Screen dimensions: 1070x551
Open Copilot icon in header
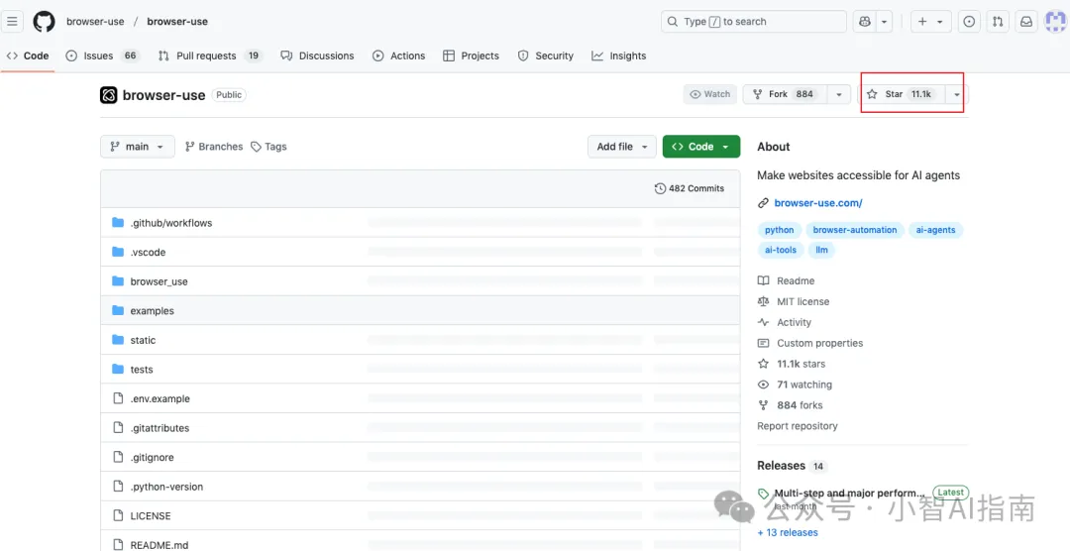865,22
